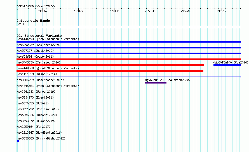Select the red bar for nsv603694

[x=129, y=59]
